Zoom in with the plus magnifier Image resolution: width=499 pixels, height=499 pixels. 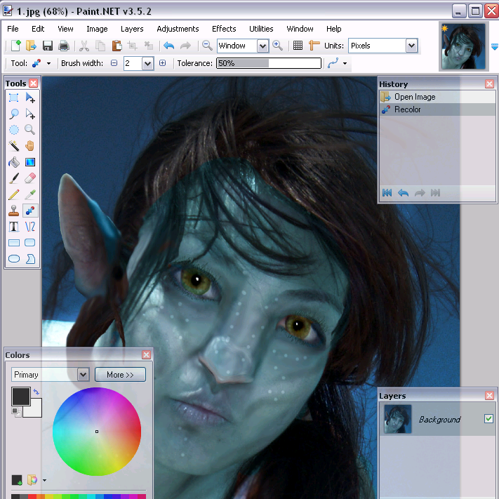(277, 46)
